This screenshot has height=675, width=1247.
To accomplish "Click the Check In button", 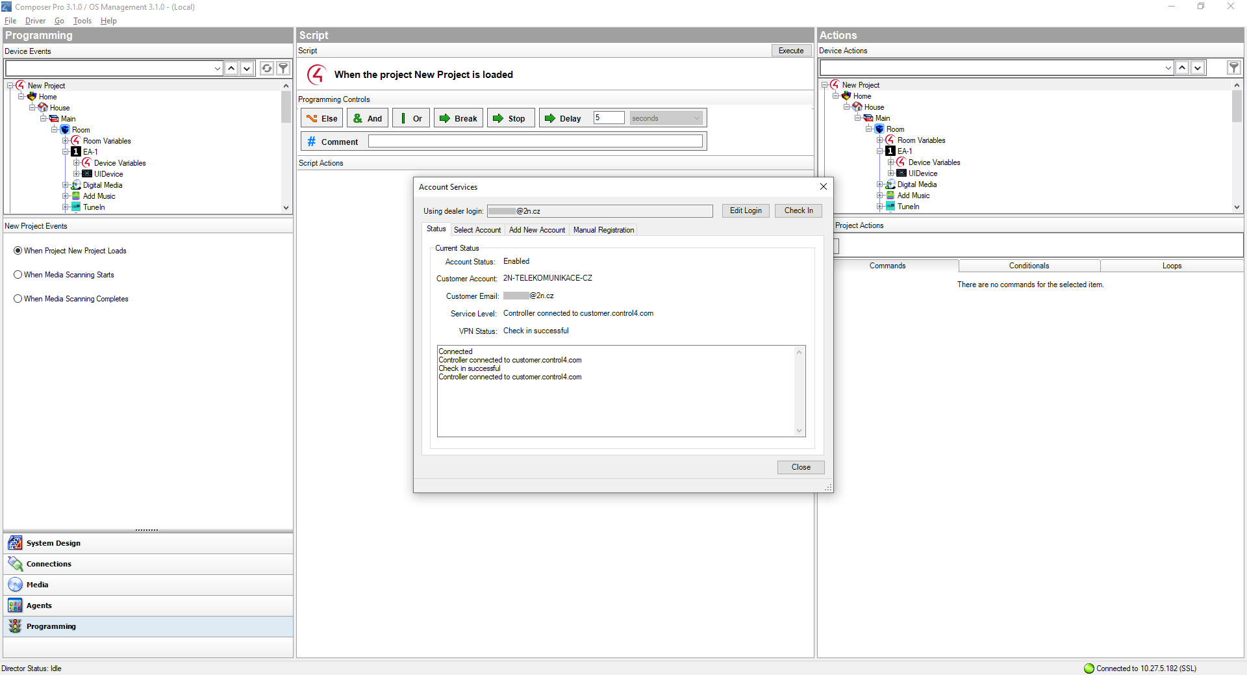I will pyautogui.click(x=798, y=210).
